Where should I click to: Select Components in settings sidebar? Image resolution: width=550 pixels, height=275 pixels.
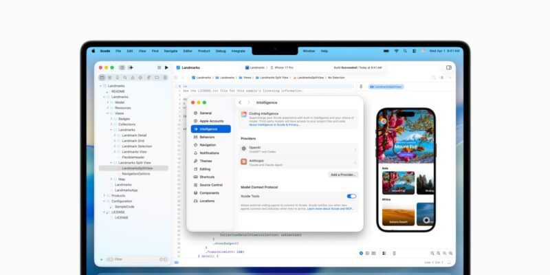(210, 193)
